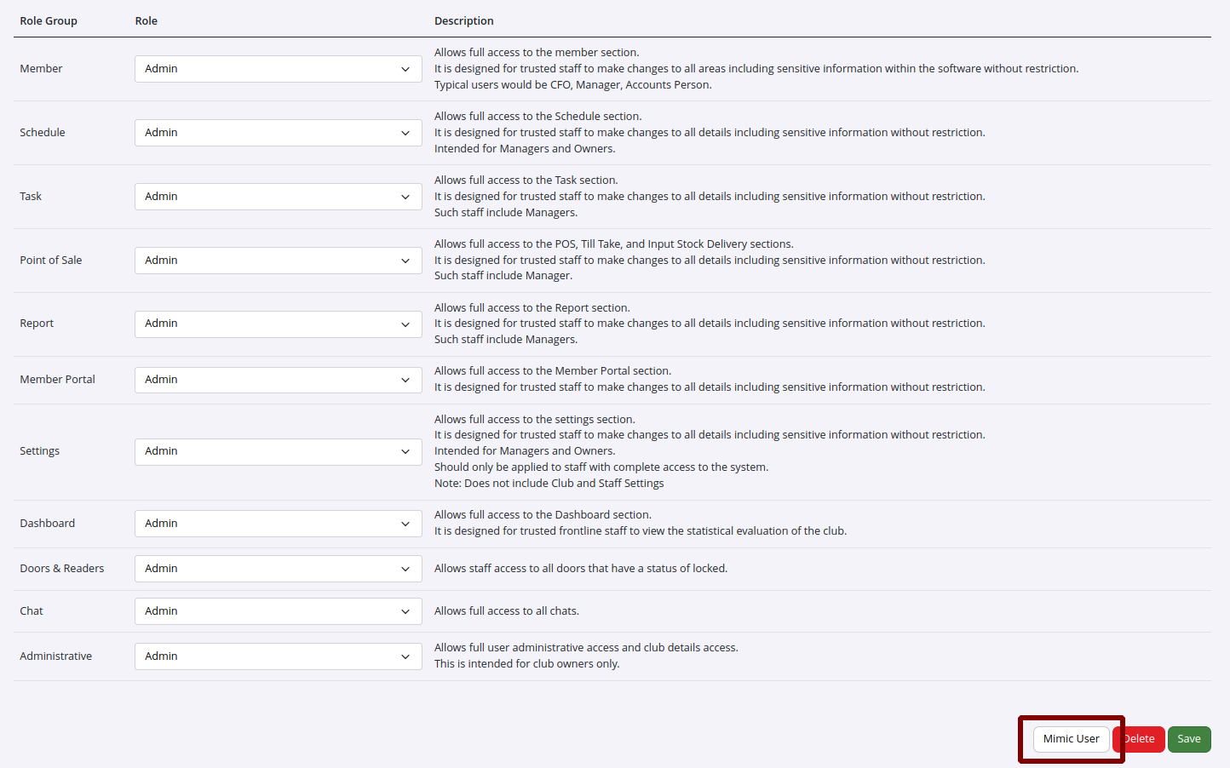Open the Report role dropdown
The image size is (1230, 768).
point(278,324)
